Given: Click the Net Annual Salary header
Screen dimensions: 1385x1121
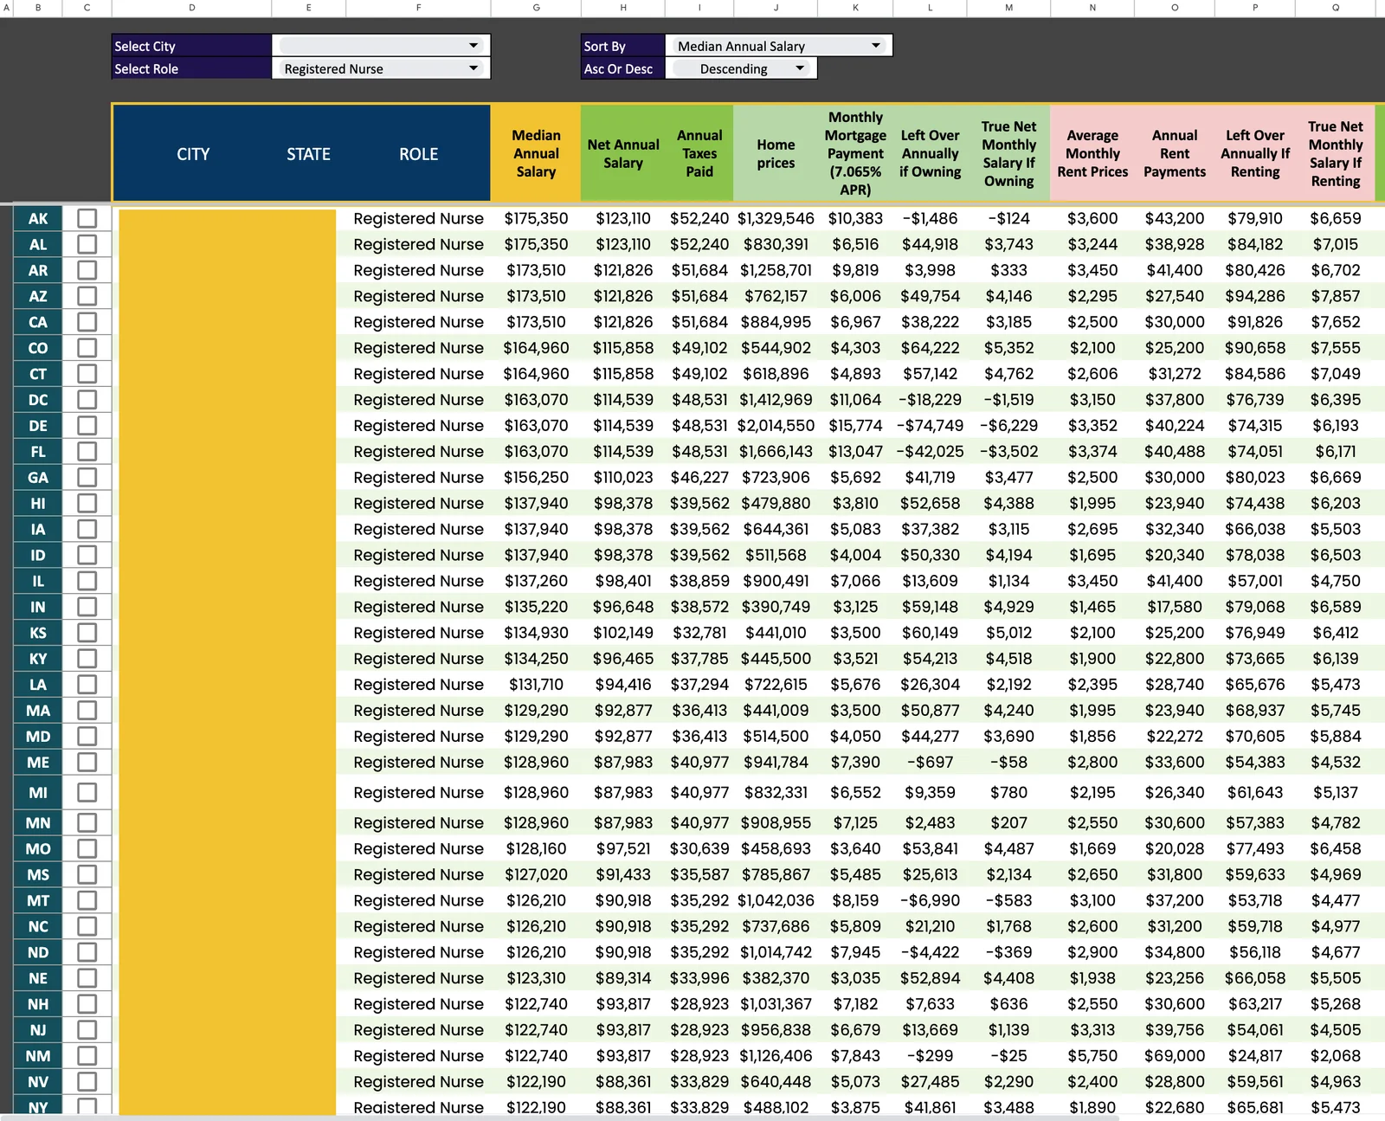Looking at the screenshot, I should [x=622, y=153].
